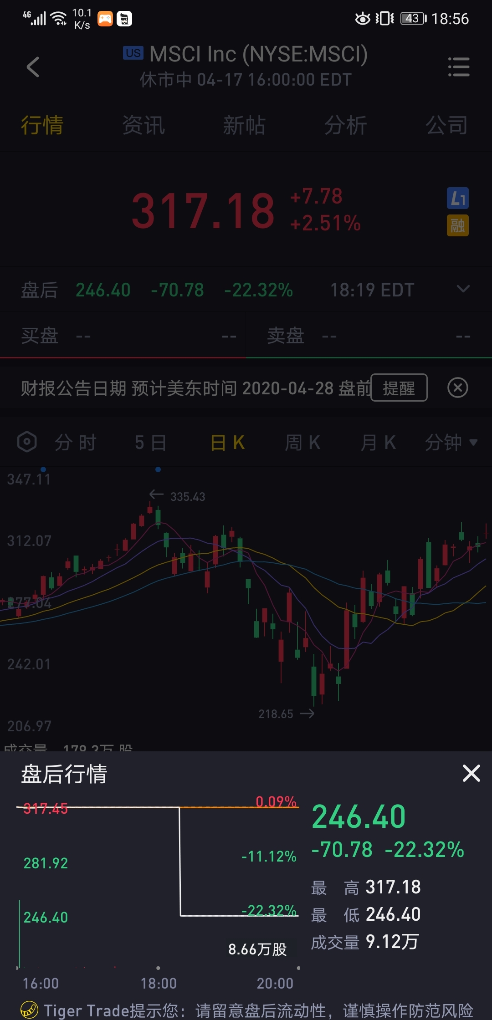
Task: Select the 5日 chart period
Action: click(x=151, y=442)
